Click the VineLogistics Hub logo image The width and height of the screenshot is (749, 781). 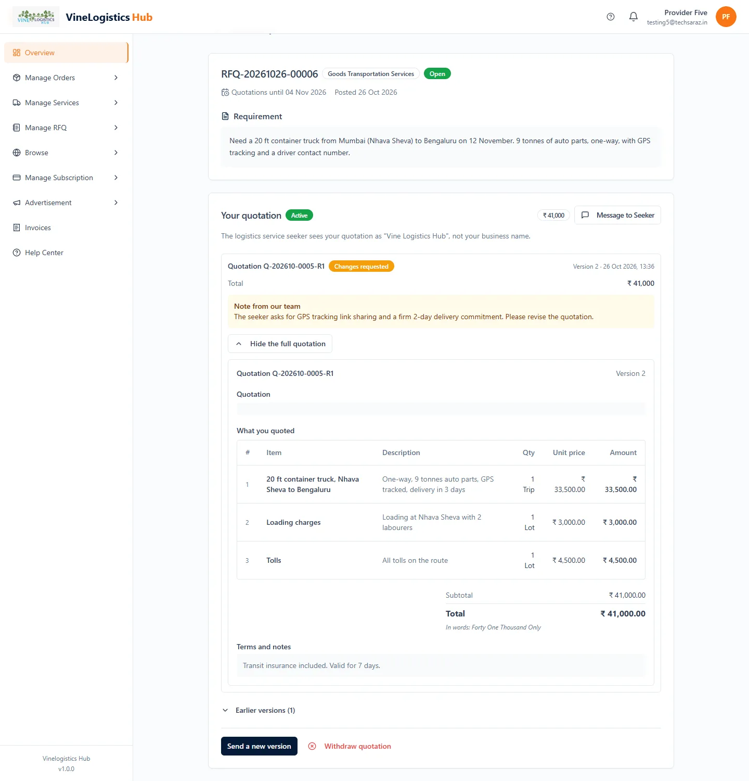[36, 17]
